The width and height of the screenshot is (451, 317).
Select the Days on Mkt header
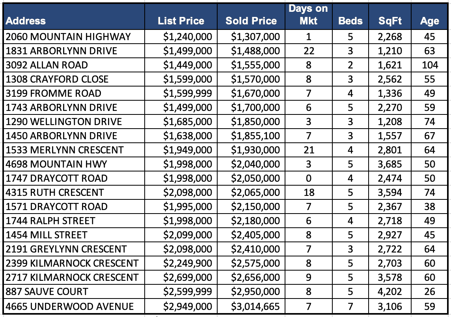tap(308, 15)
